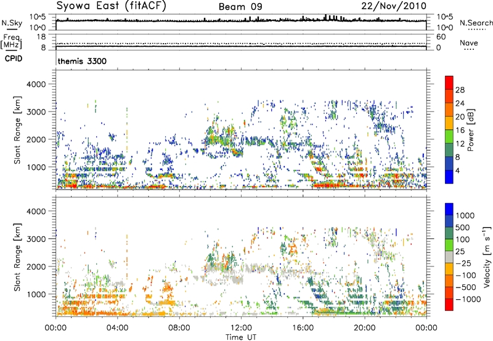
Task: Pick the red top segment of power colorbar
Action: point(449,82)
